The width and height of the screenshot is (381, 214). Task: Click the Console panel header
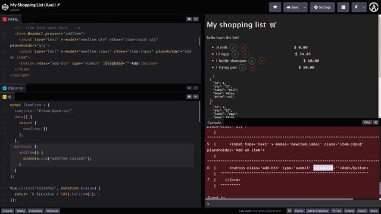(x=214, y=122)
